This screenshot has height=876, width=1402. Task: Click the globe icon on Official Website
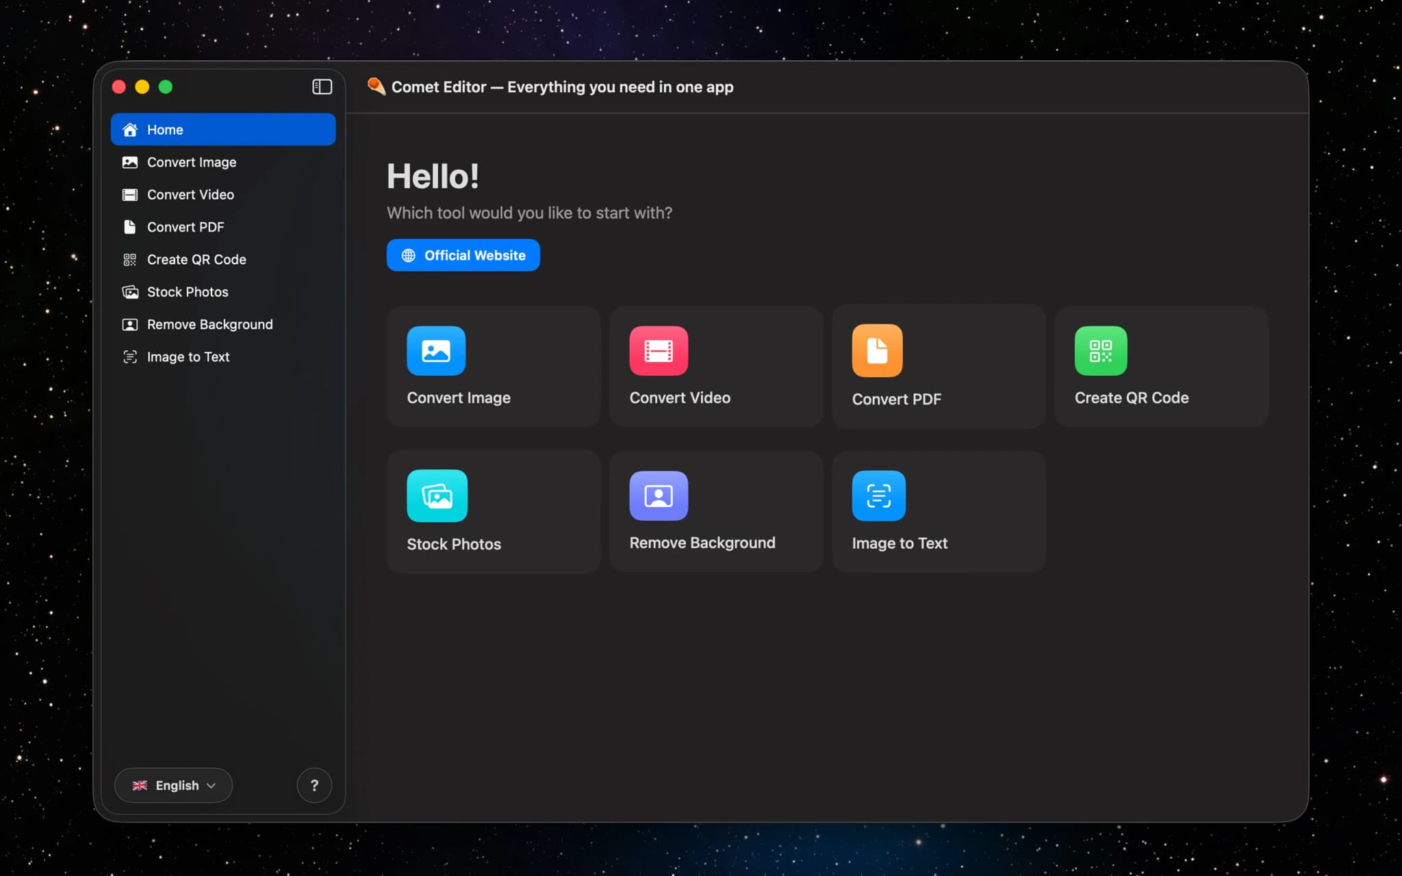[409, 255]
